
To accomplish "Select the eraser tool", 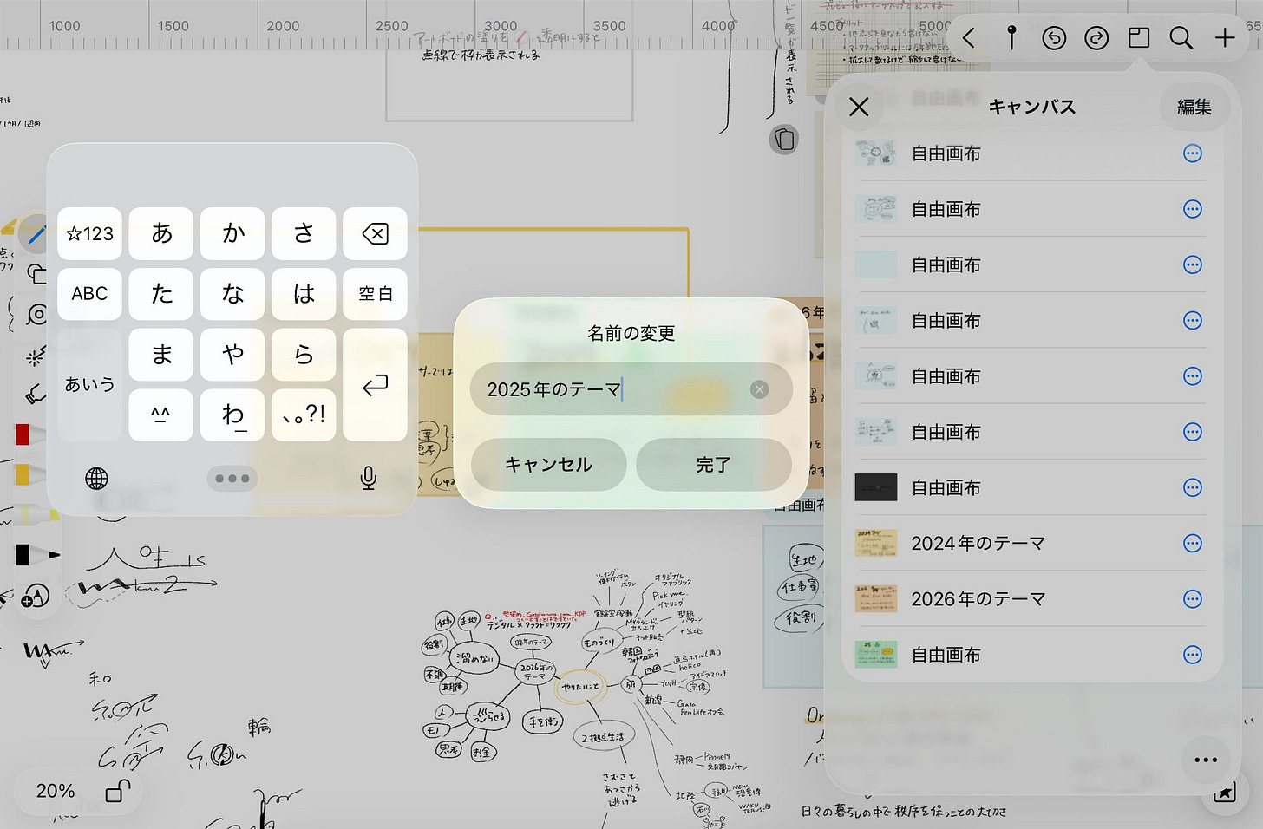I will pyautogui.click(x=35, y=397).
